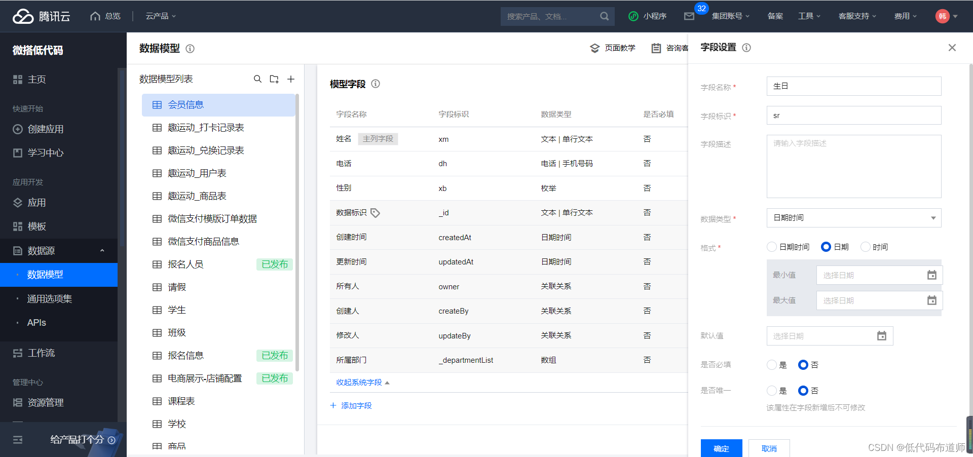Click the Tencent Cloud logo

[41, 16]
